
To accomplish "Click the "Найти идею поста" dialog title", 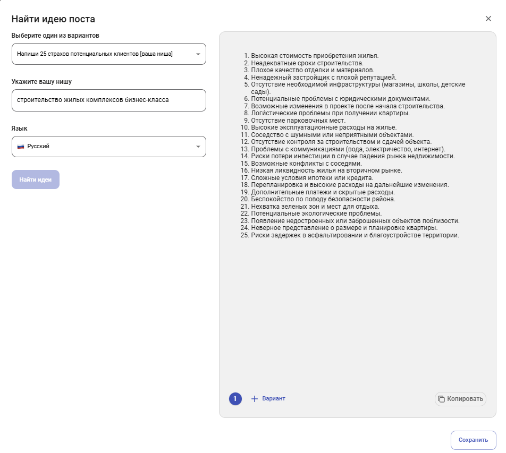I will tap(53, 20).
